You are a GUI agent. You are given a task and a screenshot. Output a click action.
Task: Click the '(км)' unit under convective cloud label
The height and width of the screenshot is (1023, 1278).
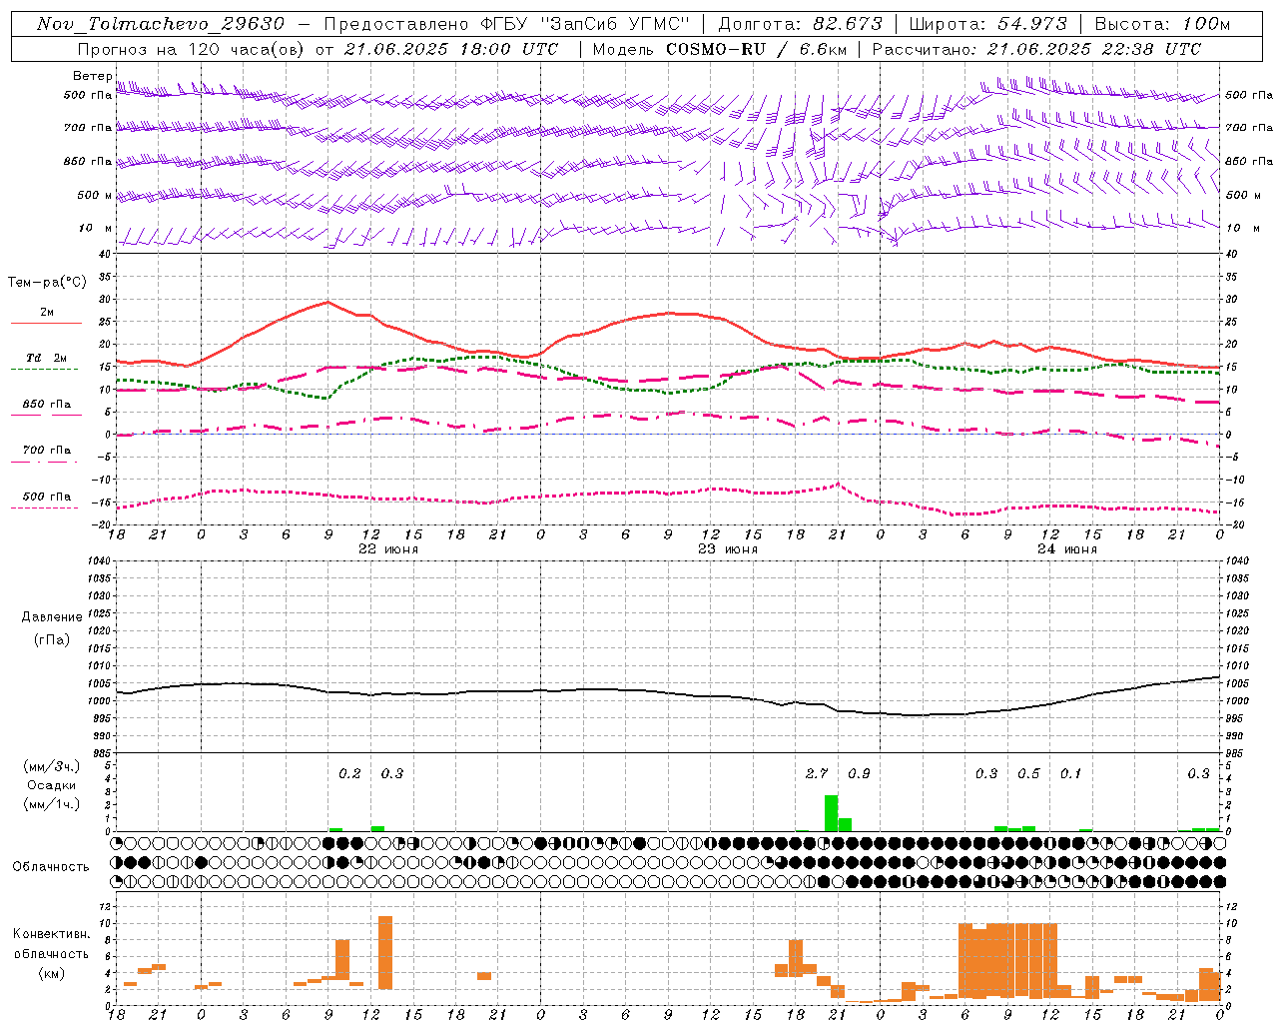(x=52, y=973)
